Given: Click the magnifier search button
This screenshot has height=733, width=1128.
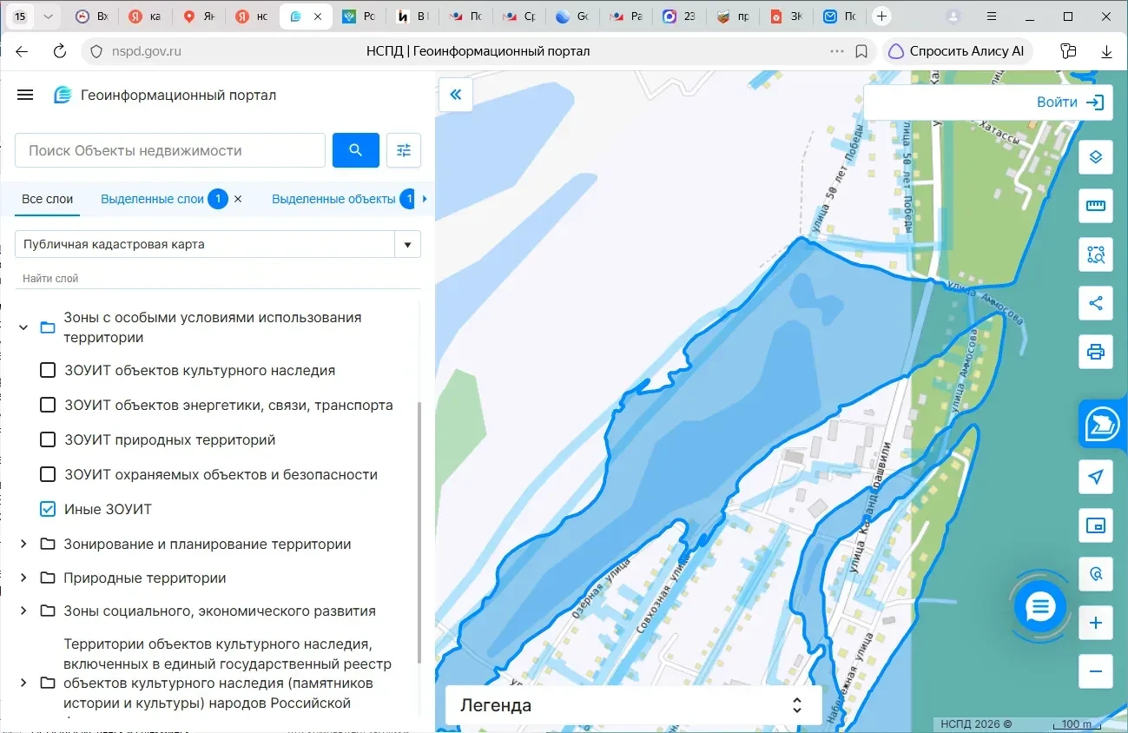Looking at the screenshot, I should coord(356,150).
